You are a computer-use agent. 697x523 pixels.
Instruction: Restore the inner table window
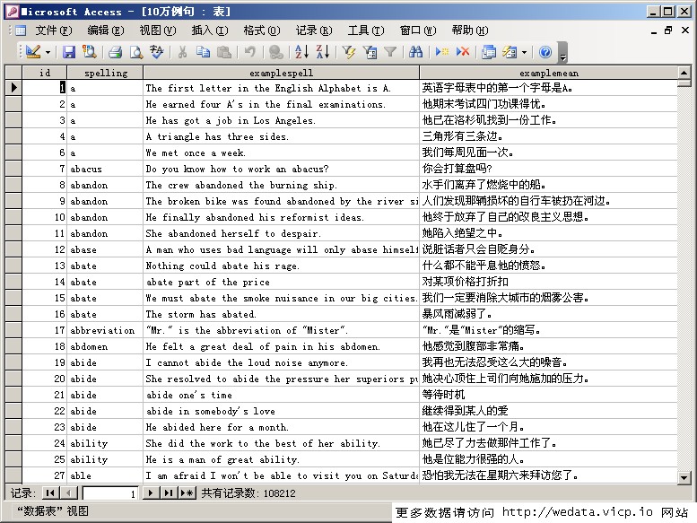click(x=668, y=31)
